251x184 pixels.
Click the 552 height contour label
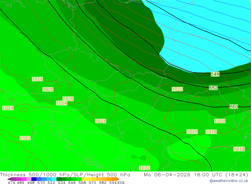click(213, 88)
